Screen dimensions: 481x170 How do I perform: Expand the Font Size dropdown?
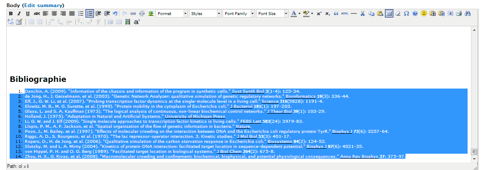point(286,14)
